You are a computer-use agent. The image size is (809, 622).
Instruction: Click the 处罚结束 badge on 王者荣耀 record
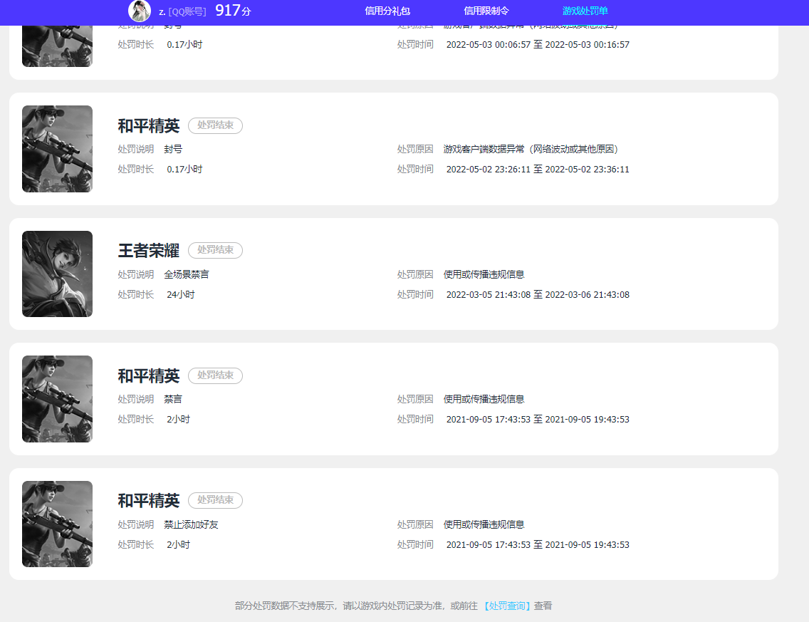tap(215, 250)
